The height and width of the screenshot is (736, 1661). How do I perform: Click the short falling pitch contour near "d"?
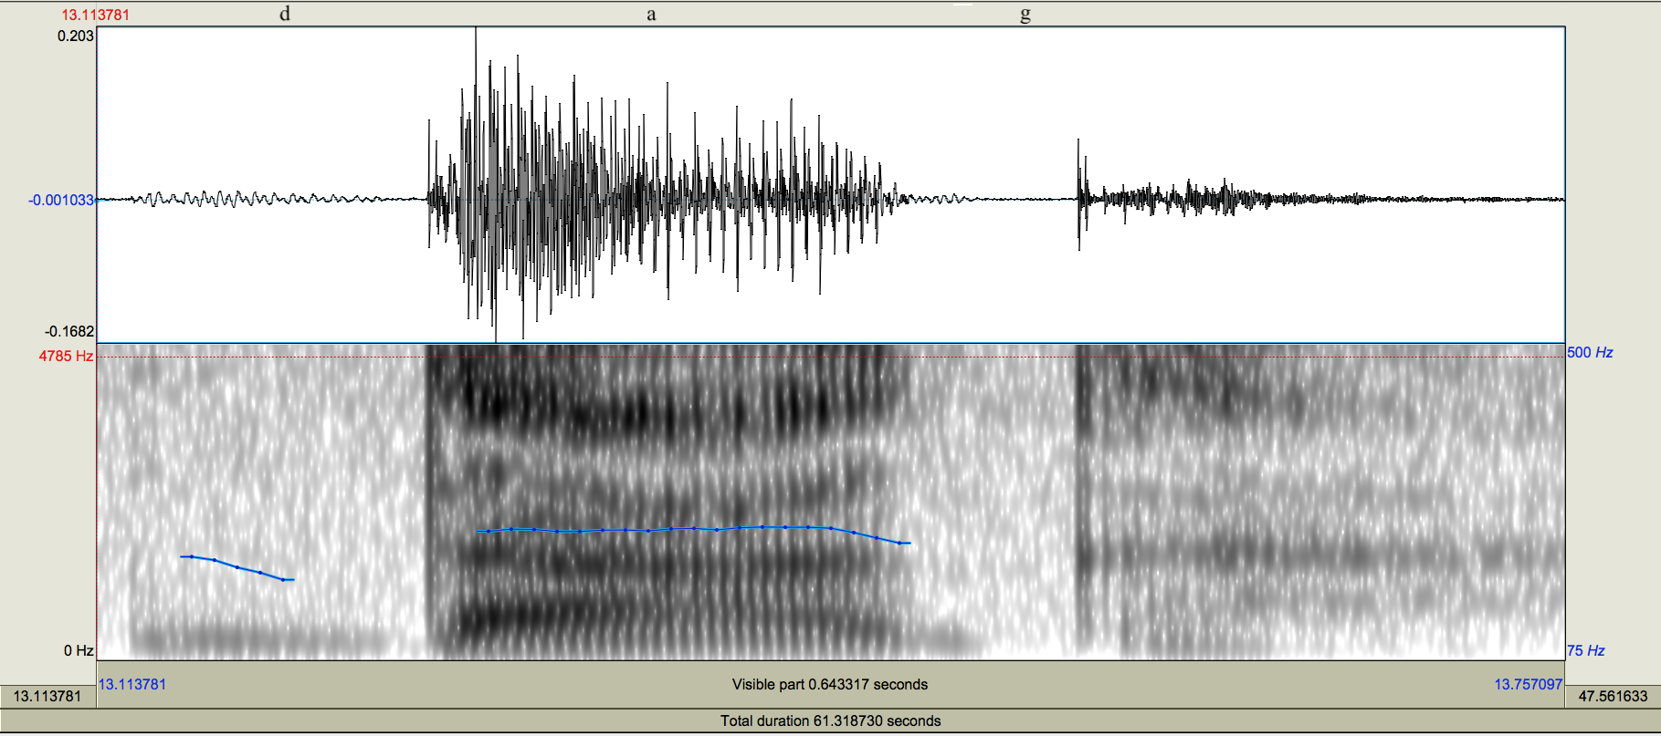[237, 567]
